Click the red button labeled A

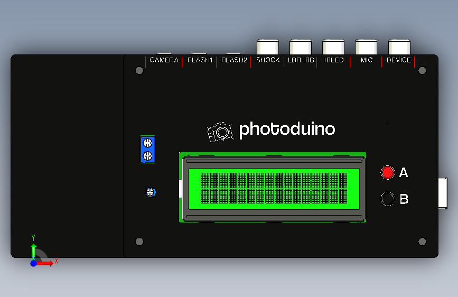click(x=388, y=172)
